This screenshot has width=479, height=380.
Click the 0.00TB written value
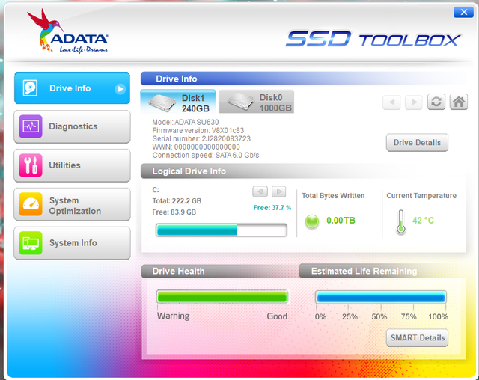[341, 221]
